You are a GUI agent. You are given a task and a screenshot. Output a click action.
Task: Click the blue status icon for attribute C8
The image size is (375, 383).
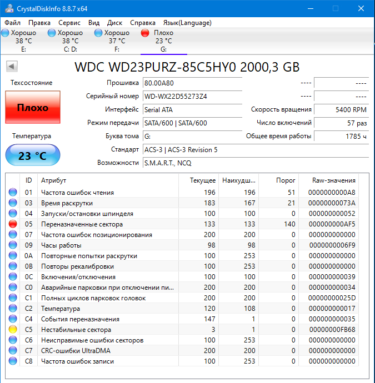click(x=13, y=361)
